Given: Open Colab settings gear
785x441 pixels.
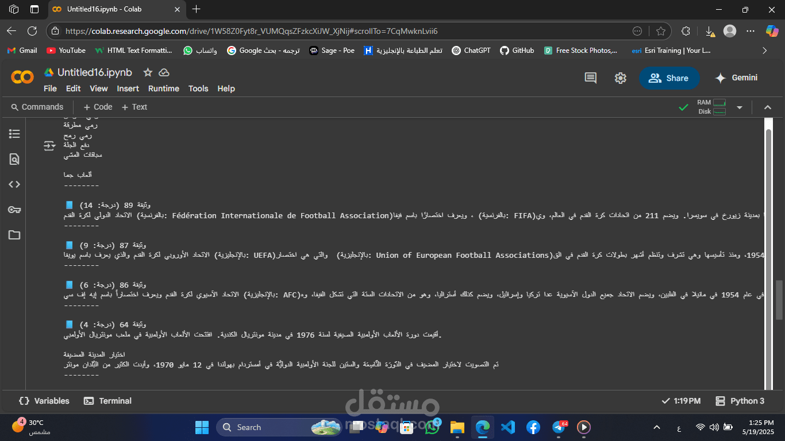Looking at the screenshot, I should pyautogui.click(x=620, y=78).
